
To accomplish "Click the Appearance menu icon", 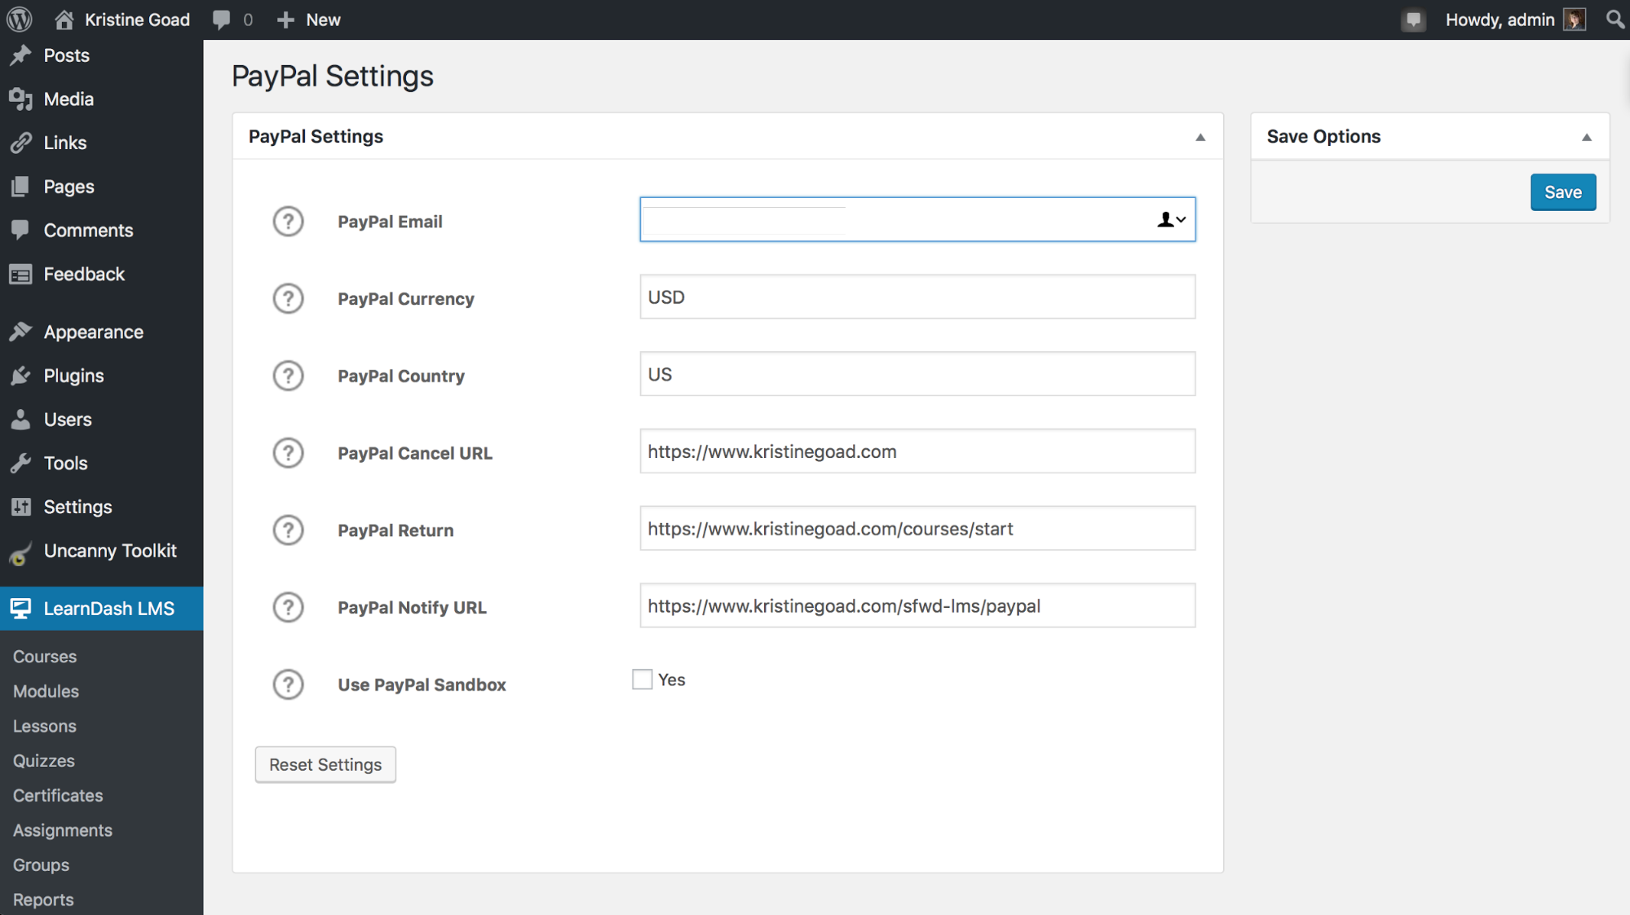I will point(21,331).
